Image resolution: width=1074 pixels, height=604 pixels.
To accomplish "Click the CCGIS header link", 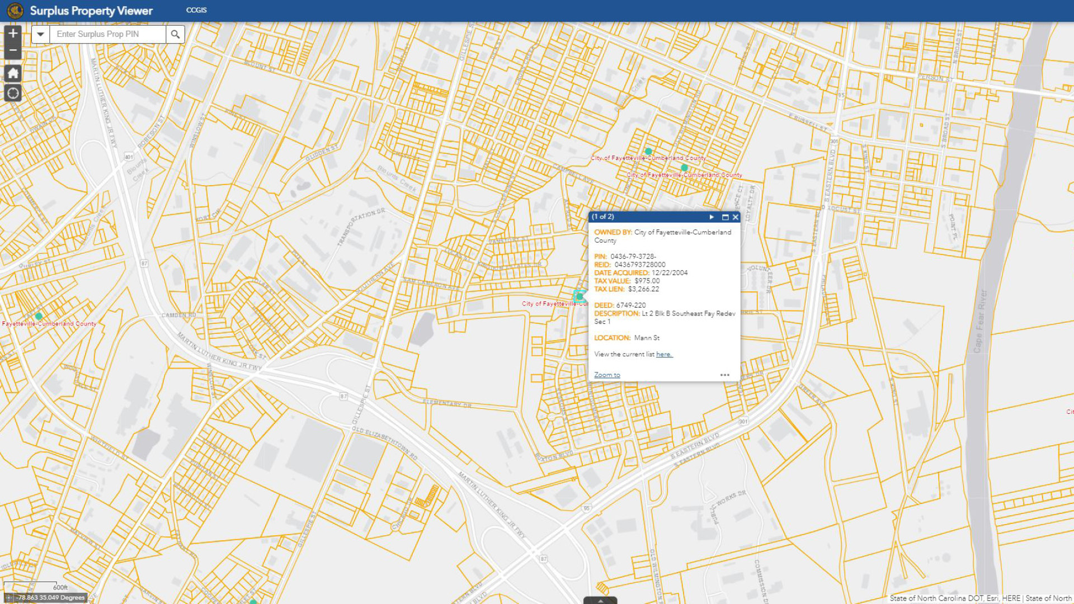I will (196, 10).
